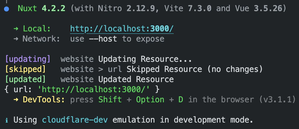299x129 pixels.
Task: Click the Vue version '3.5.26)'
Action: click(270, 8)
